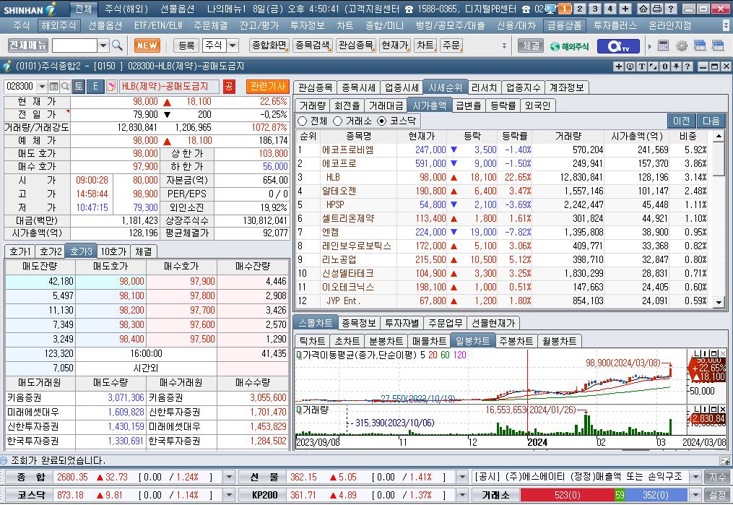Viewport: 733px width, 505px height.
Task: Expand the 코스닥 index ticker dropdown
Action: pos(229,495)
